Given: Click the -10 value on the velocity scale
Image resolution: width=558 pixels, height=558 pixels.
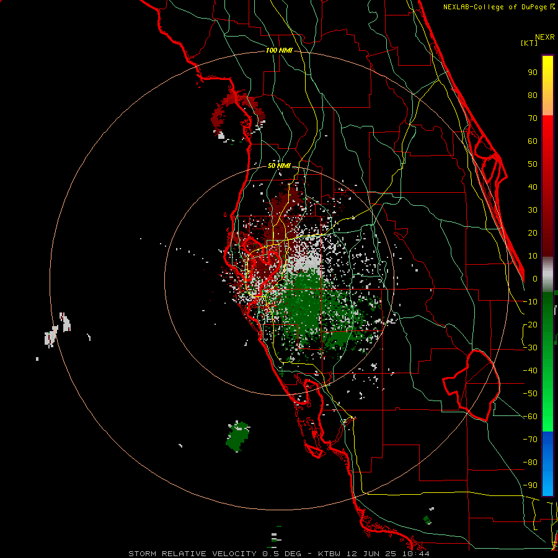Looking at the screenshot, I should pyautogui.click(x=530, y=301).
